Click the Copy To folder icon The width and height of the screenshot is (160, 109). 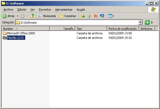tap(89, 16)
